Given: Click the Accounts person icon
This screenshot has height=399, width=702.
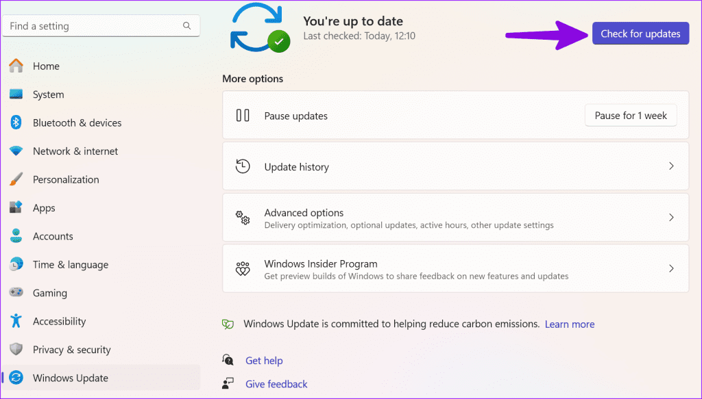Looking at the screenshot, I should pos(16,236).
